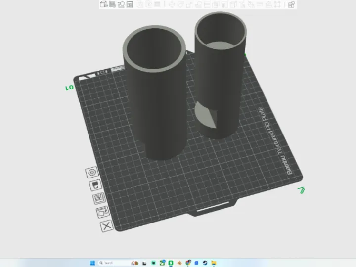The image size is (356, 267).
Task: Click the auto-orient icon beside the plate
Action: coord(103,212)
